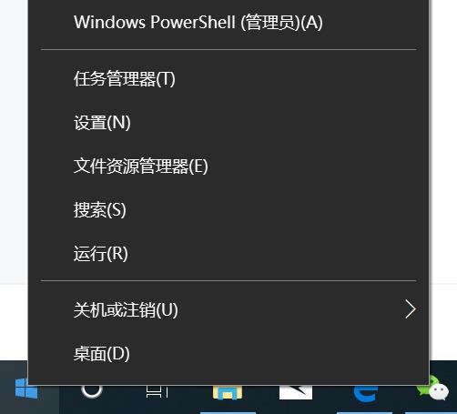Screen dimensions: 457x414
Task: Launch File Explorer from its taskbar icon
Action: click(228, 392)
